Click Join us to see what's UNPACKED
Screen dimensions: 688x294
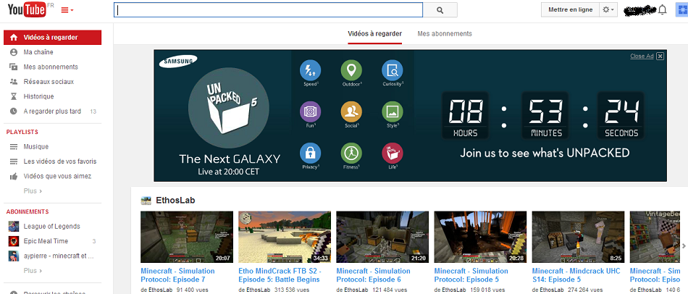[x=545, y=153]
